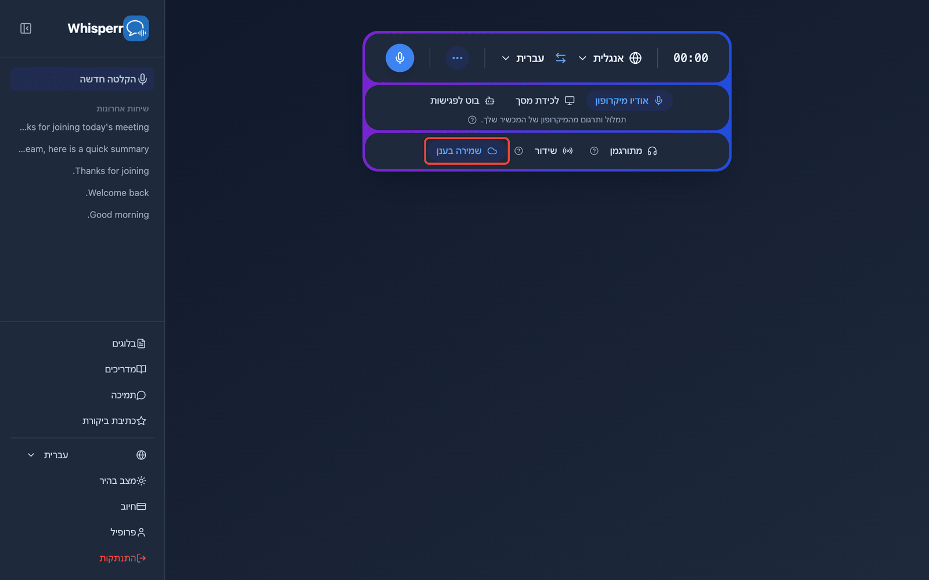Select the בוט לפגישות tab
The height and width of the screenshot is (580, 929).
(462, 100)
